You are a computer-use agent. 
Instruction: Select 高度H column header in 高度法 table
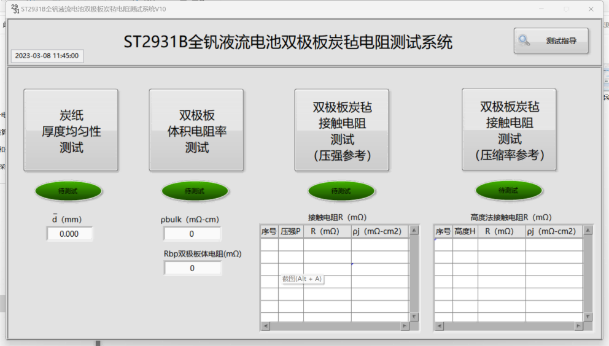465,231
